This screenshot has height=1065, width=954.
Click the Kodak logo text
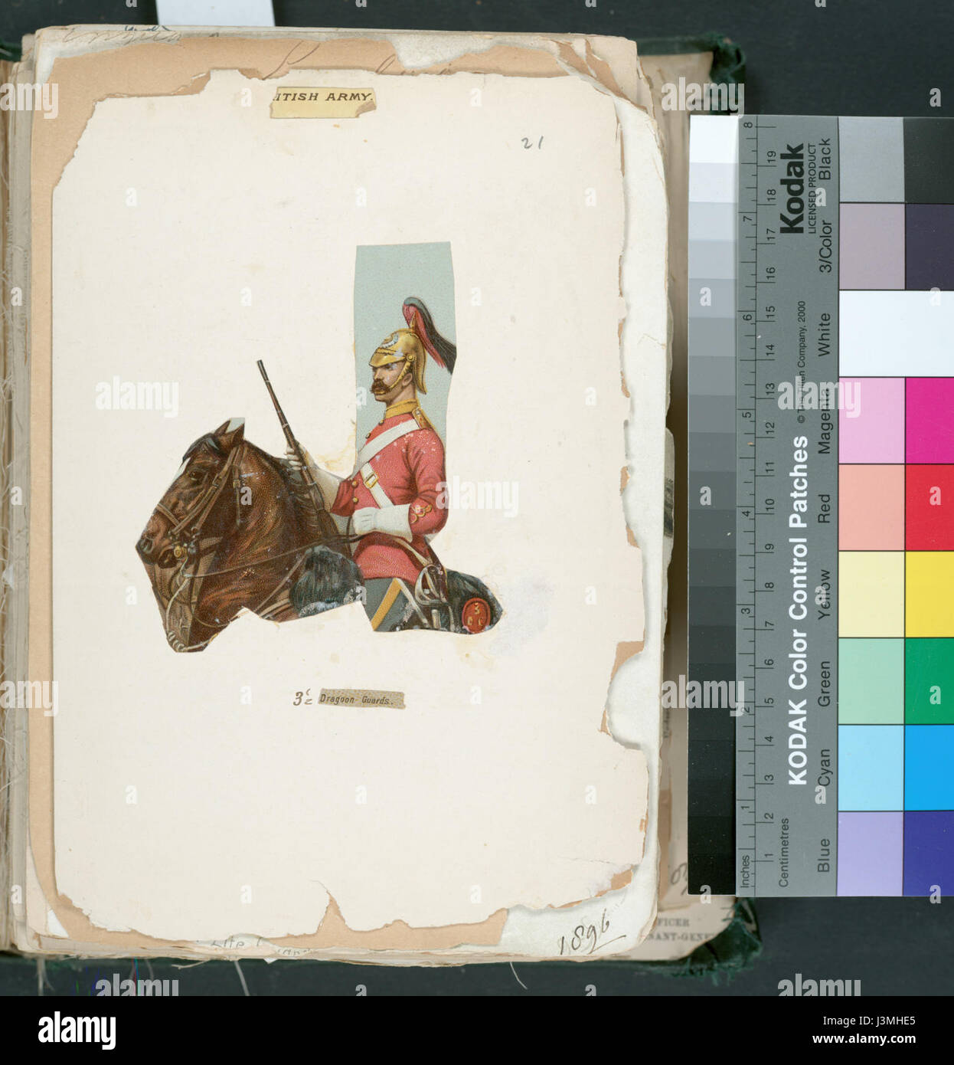coord(792,188)
